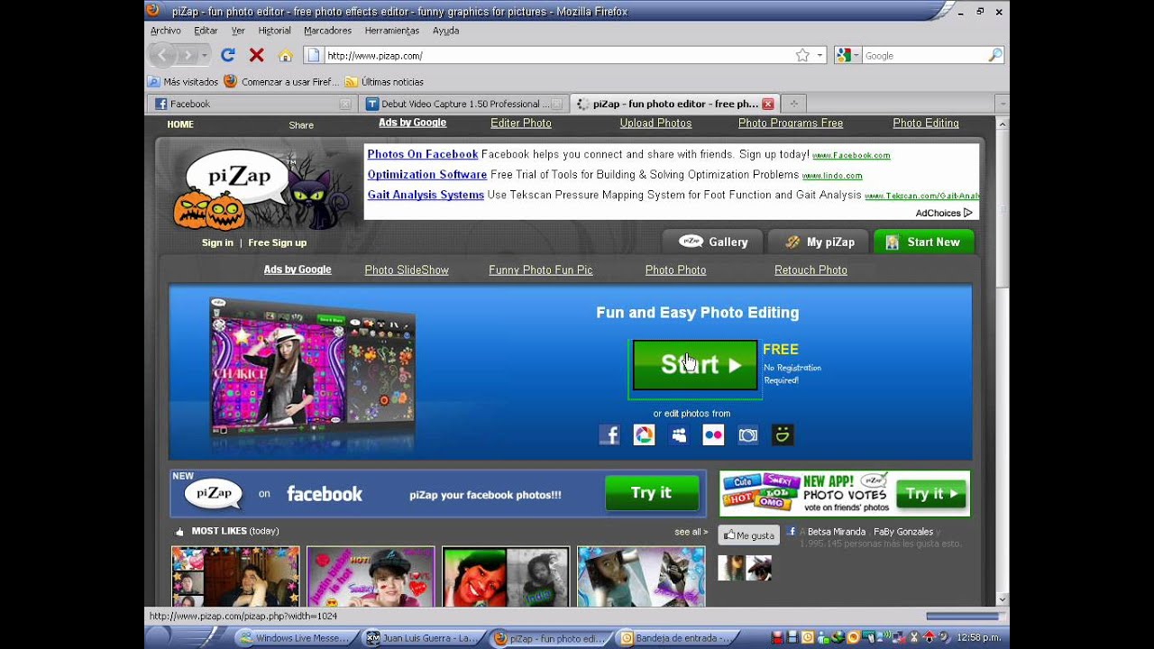This screenshot has height=649, width=1154.
Task: Switch to Debut Video Capture tab
Action: click(x=463, y=104)
